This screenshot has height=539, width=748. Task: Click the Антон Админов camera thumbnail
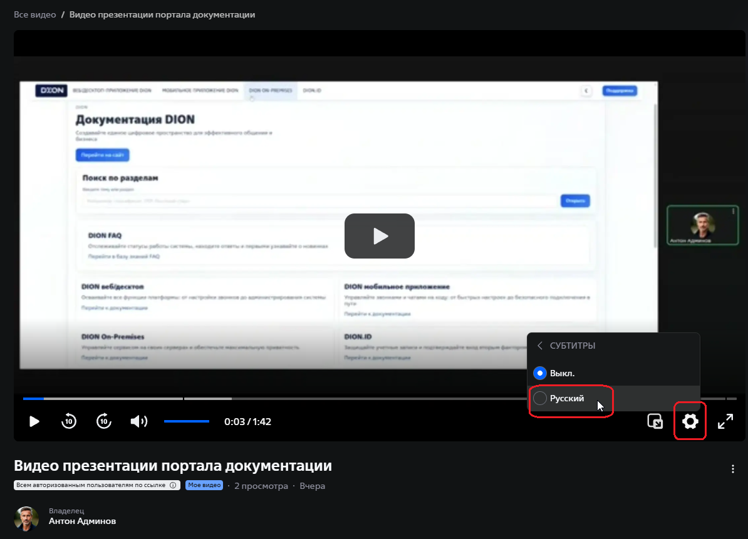702,224
